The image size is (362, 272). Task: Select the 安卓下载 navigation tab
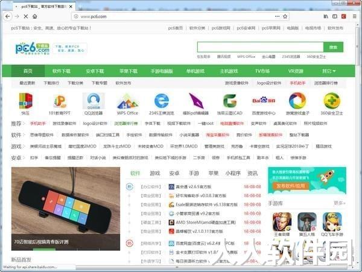(x=95, y=71)
